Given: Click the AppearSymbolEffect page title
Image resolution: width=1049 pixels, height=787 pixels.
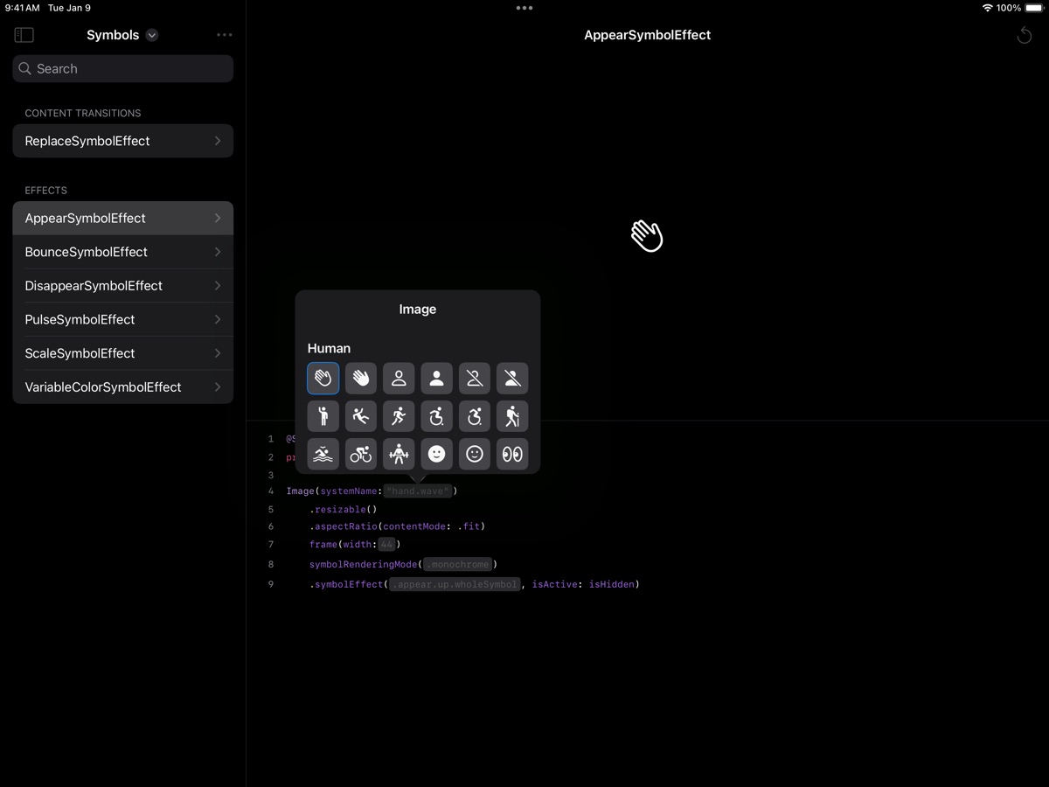Looking at the screenshot, I should (648, 35).
